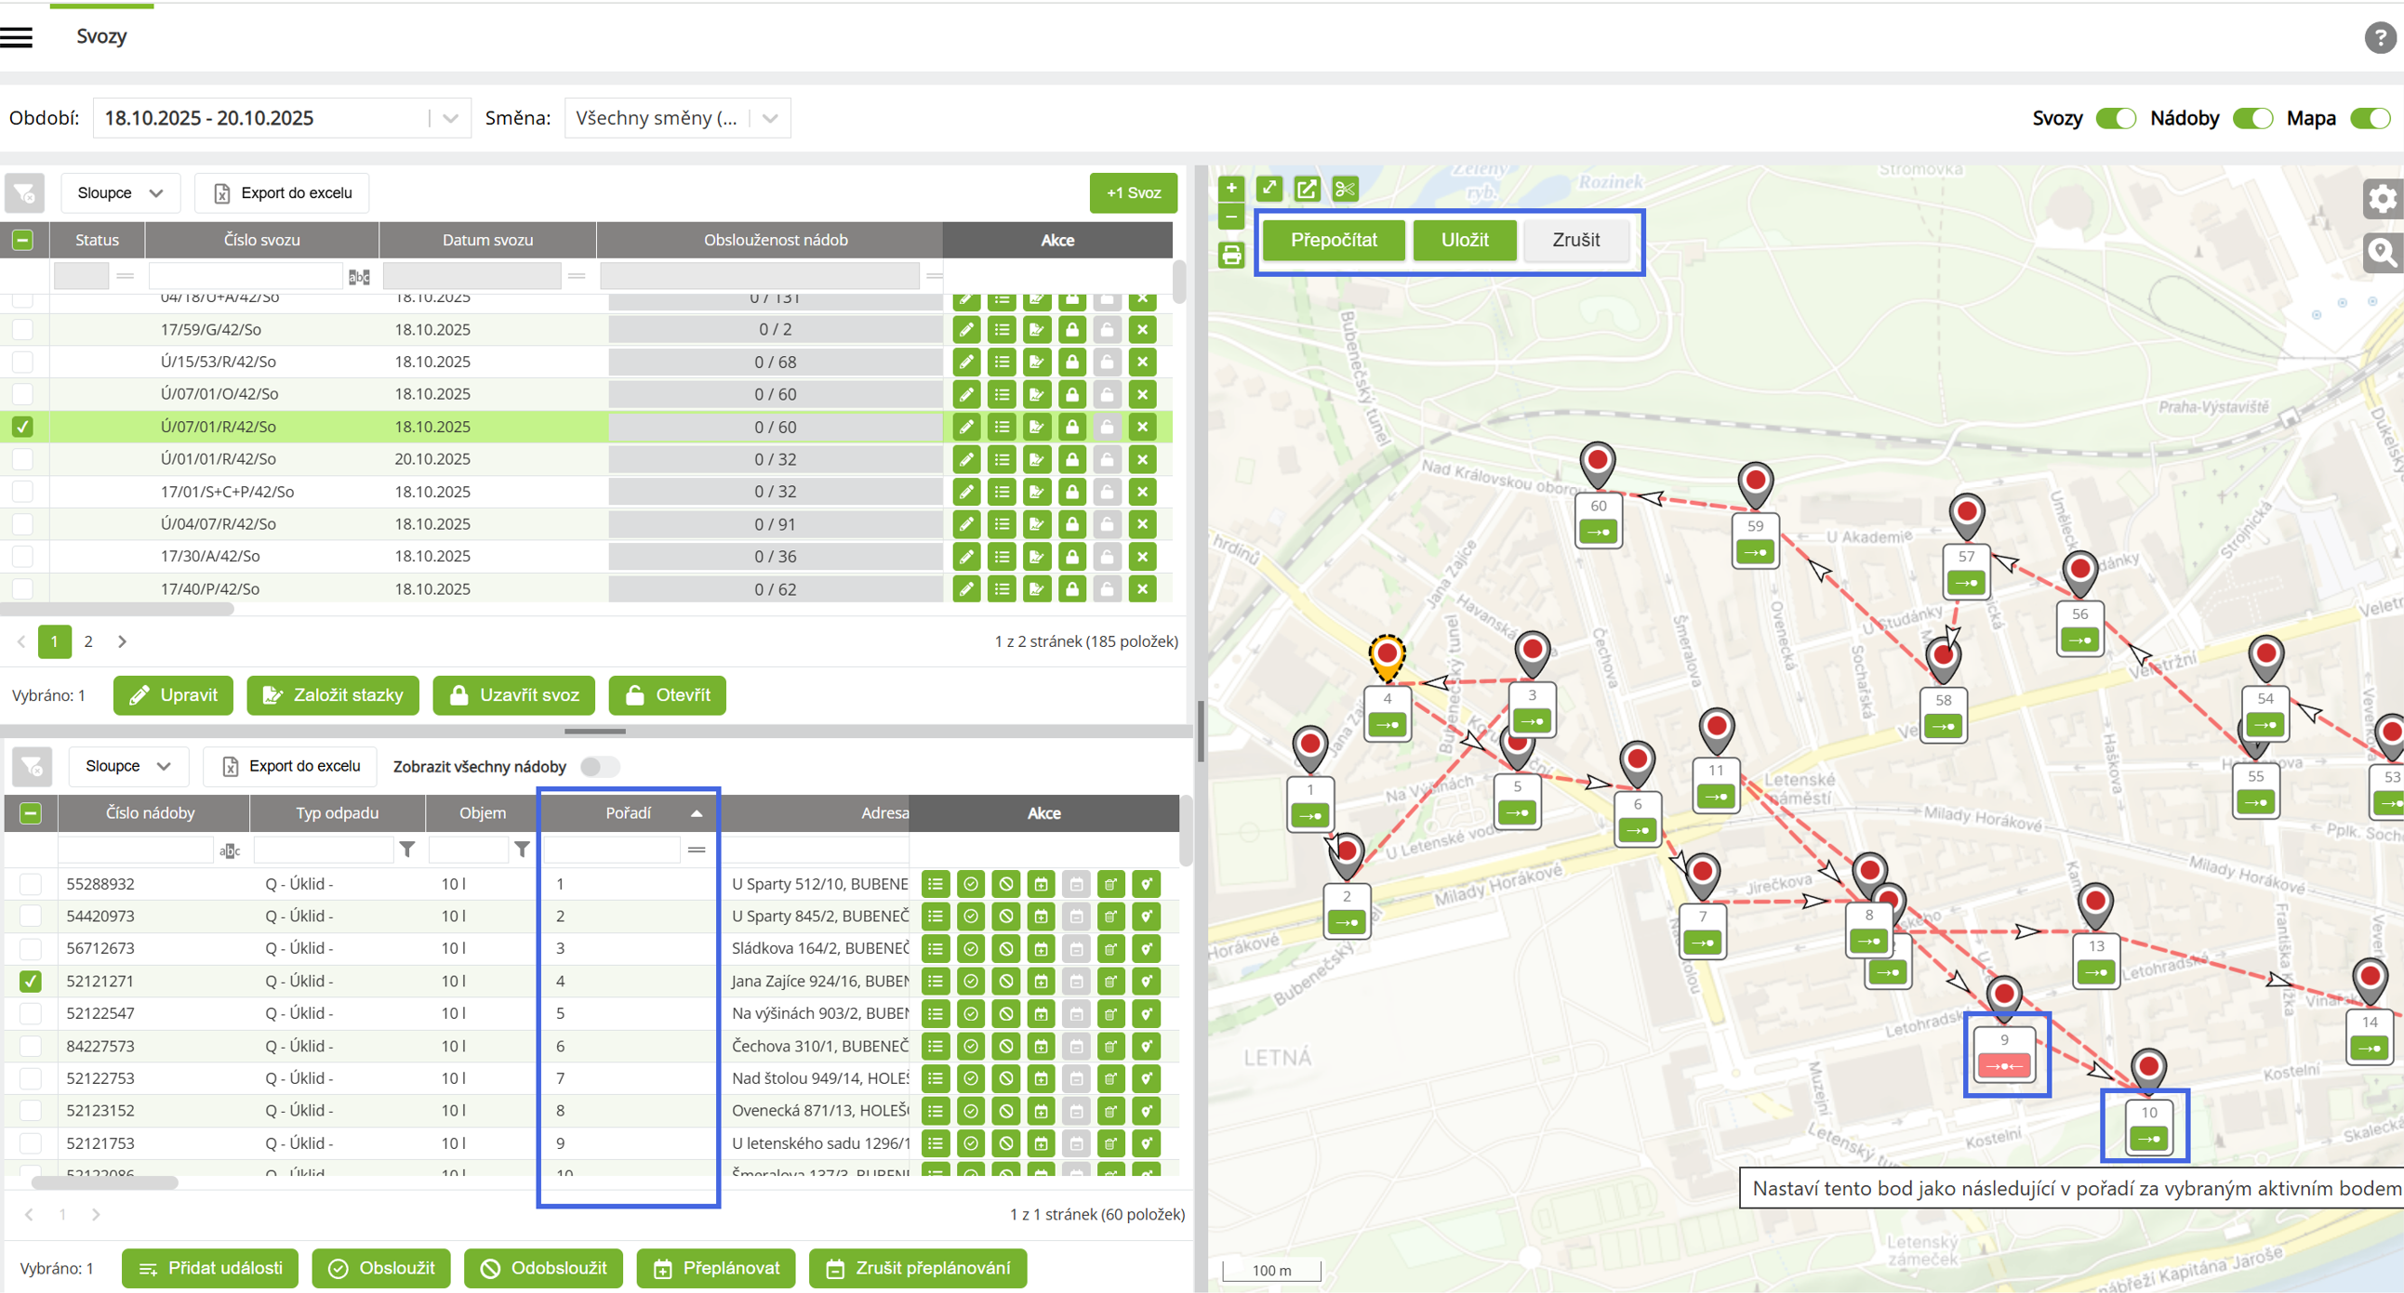Sort by the Pořadí column header
This screenshot has height=1293, width=2404.
(628, 813)
